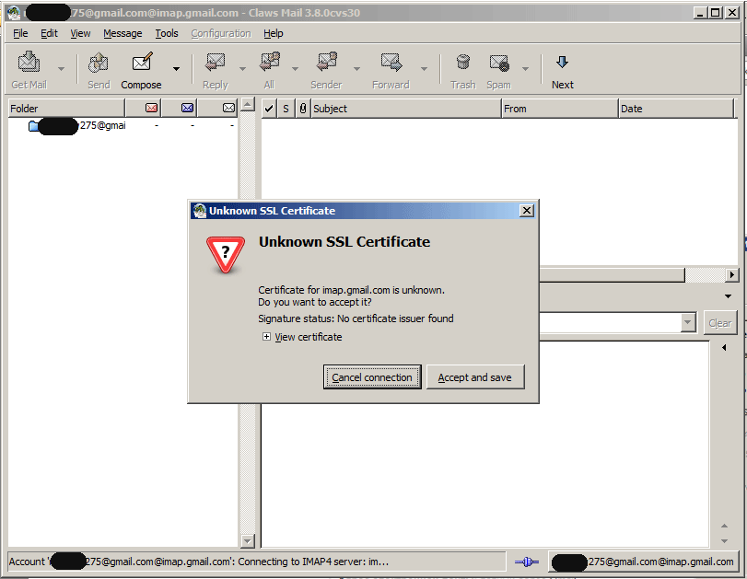Click the message view scroll up arrow
The image size is (747, 579).
pos(724,526)
